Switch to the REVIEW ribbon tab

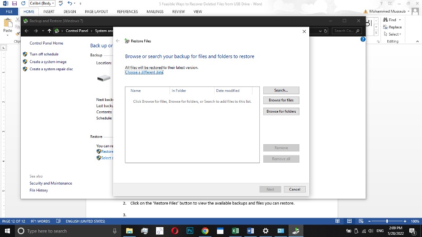[x=179, y=12]
